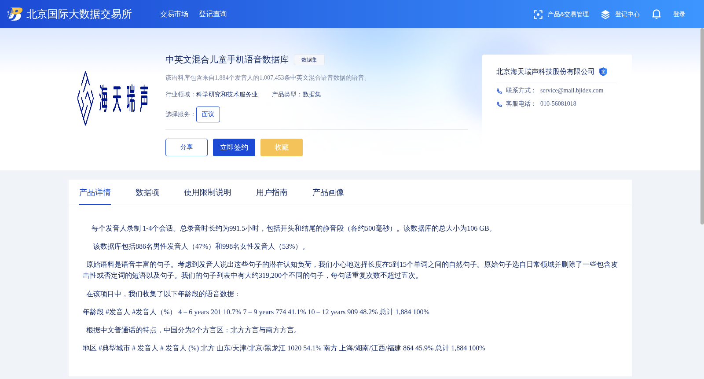Go to 交易市场 in the top navigation

click(174, 14)
